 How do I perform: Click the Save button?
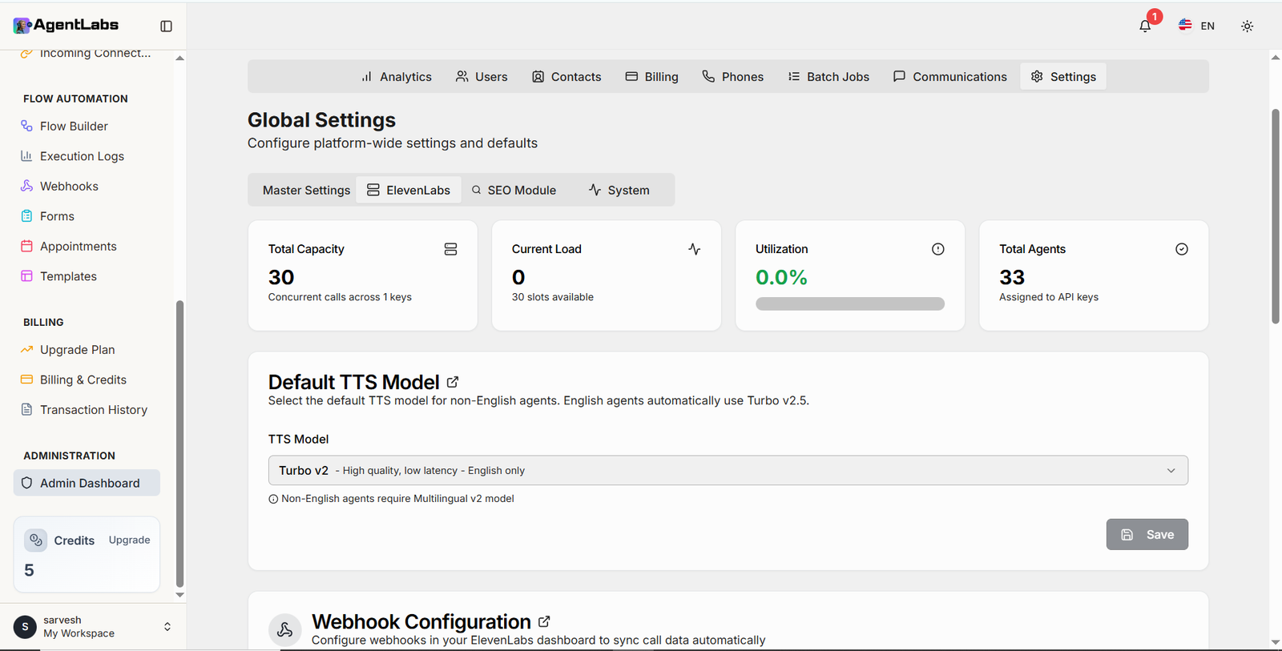(1147, 535)
